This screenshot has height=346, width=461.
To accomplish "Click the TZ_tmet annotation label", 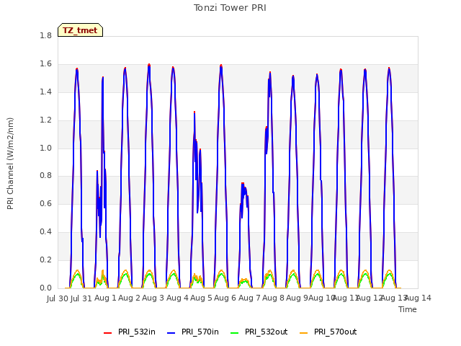I will 80,30.
